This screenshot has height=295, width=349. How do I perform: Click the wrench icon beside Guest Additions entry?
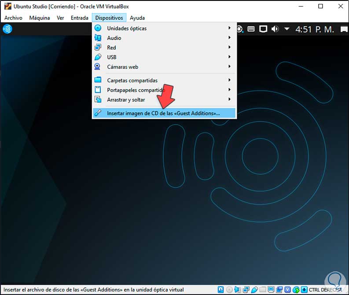(x=98, y=113)
